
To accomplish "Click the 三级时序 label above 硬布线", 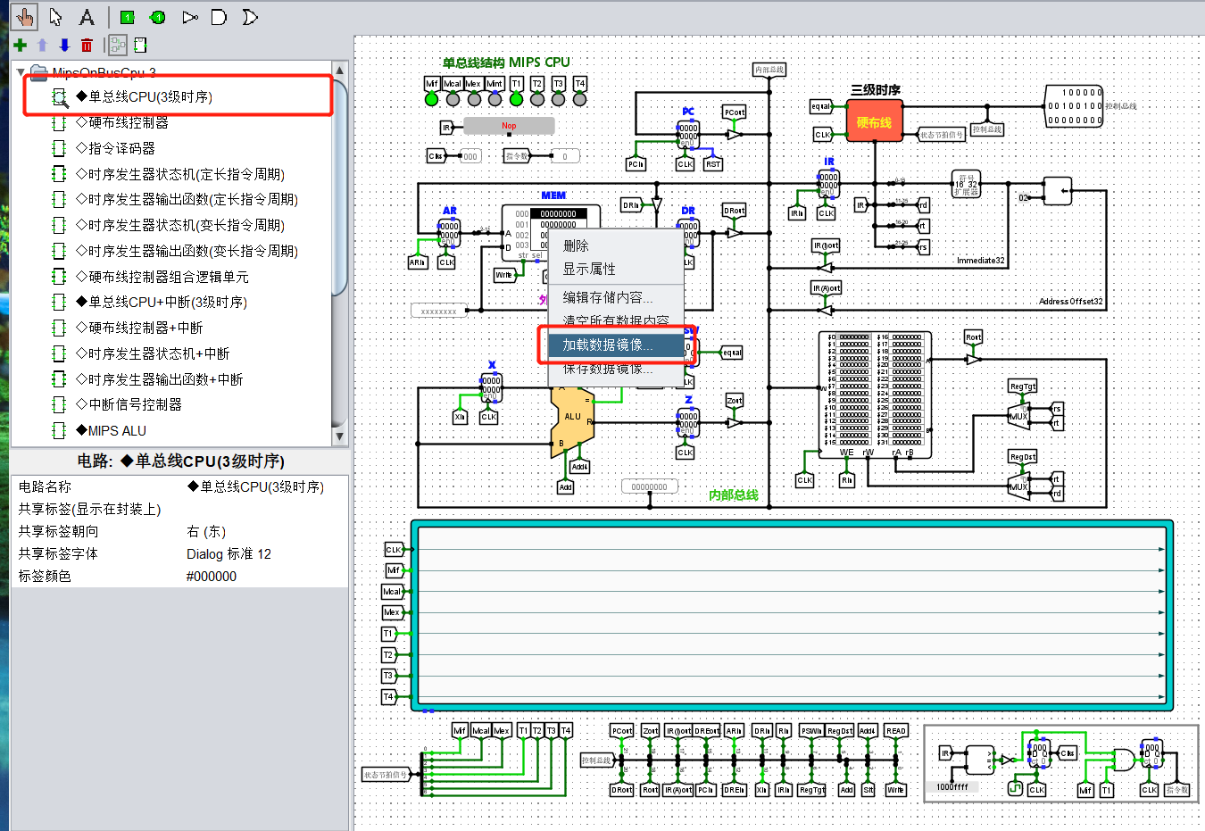I will pyautogui.click(x=876, y=89).
